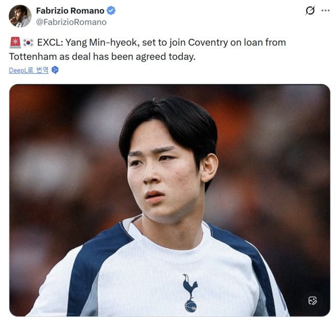Open Fabrizio Romano's profile avatar

20,16
